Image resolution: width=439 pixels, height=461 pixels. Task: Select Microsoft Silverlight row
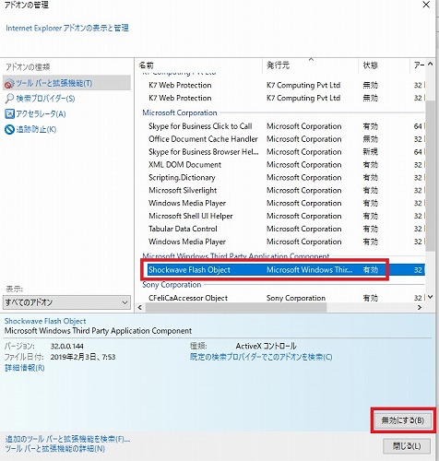click(x=286, y=191)
